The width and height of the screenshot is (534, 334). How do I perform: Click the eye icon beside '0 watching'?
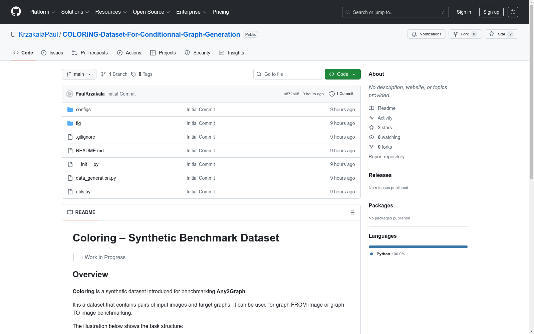pyautogui.click(x=371, y=137)
